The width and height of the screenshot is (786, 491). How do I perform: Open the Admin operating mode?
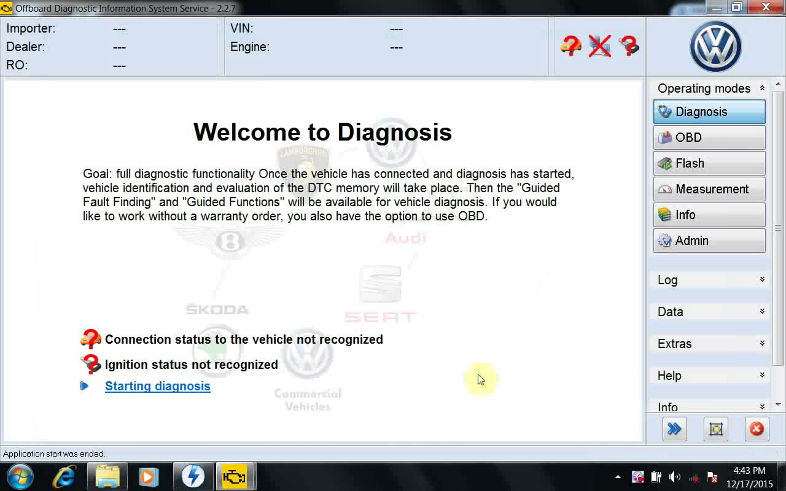coord(709,241)
